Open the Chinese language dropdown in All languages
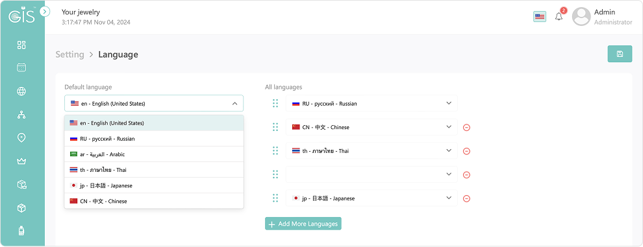Screen dimensions: 643x247 (372, 127)
